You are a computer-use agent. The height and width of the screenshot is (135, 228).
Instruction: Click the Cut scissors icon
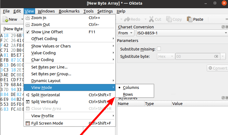[x=151, y=19]
